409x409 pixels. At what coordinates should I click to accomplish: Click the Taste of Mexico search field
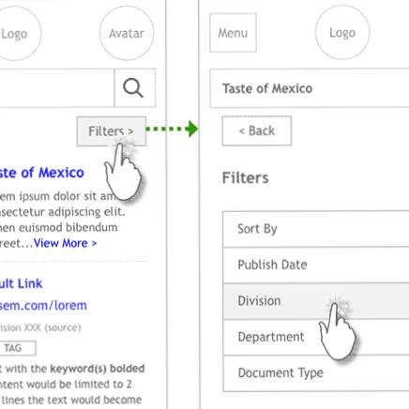click(310, 88)
